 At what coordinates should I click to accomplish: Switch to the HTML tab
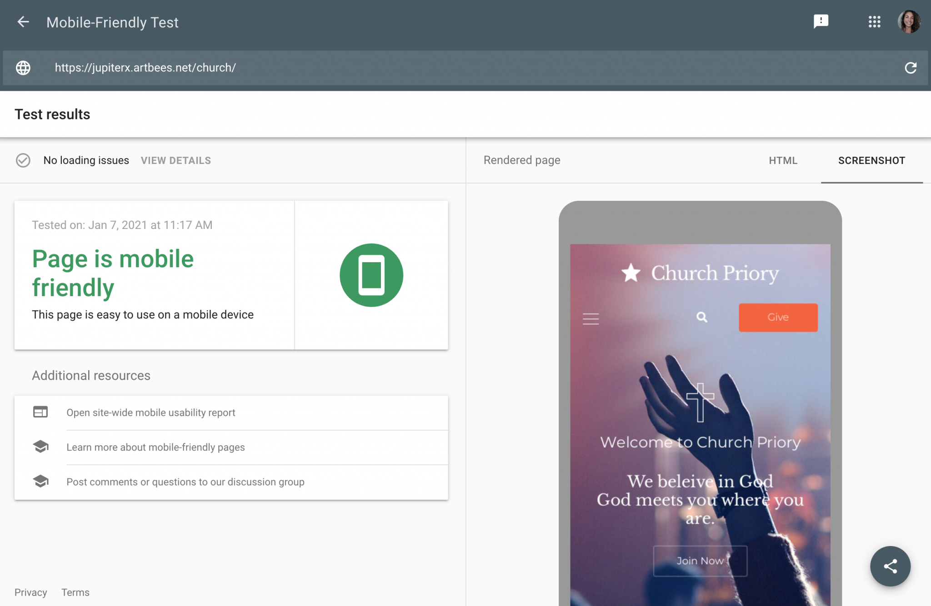[783, 160]
